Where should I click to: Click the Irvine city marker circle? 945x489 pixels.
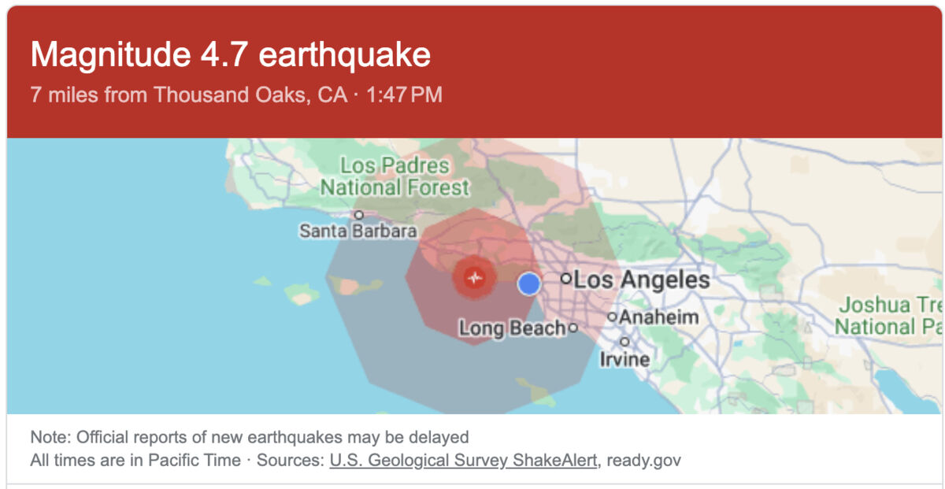[624, 342]
